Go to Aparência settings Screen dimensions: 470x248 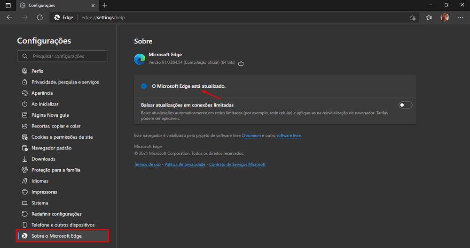click(x=42, y=93)
